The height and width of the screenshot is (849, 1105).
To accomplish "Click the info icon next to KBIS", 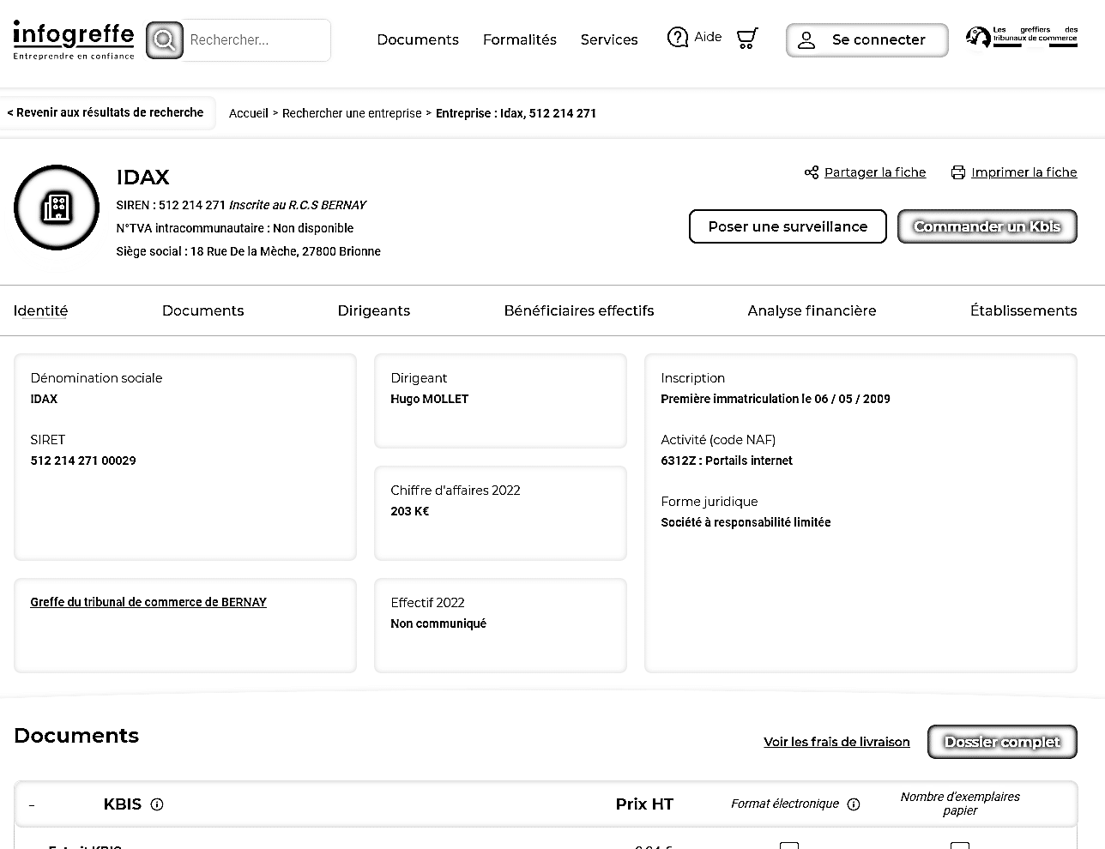I will coord(157,804).
